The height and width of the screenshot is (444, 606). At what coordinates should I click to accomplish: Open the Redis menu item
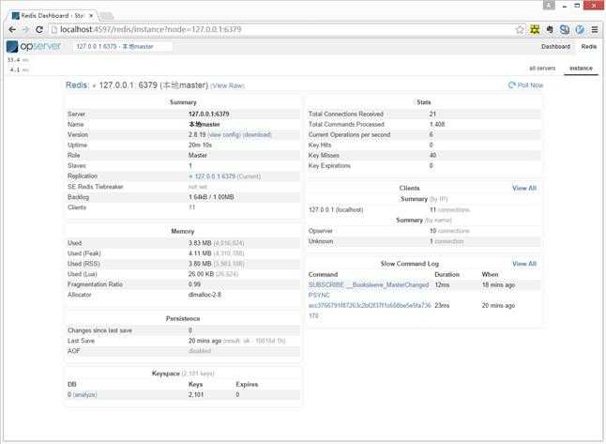tap(589, 46)
